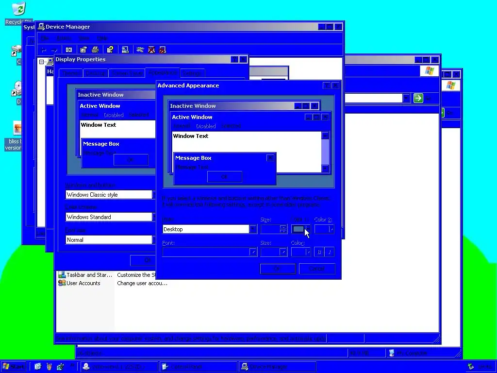Click the User Accounts icon in Control Panel
497x373 pixels.
(62, 283)
